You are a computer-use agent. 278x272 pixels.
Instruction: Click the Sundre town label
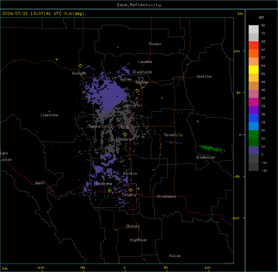pyautogui.click(x=94, y=126)
